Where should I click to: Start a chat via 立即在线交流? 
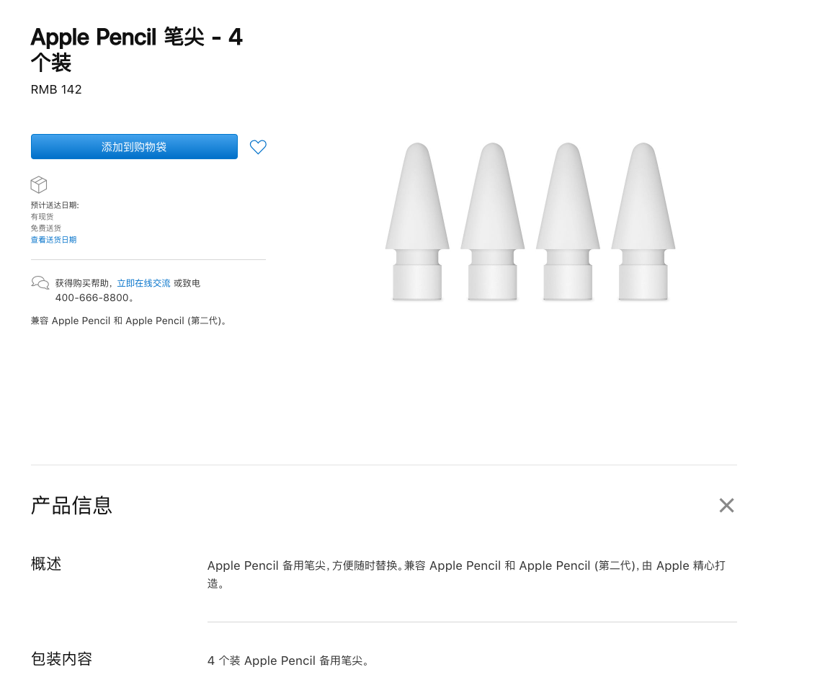[x=143, y=283]
